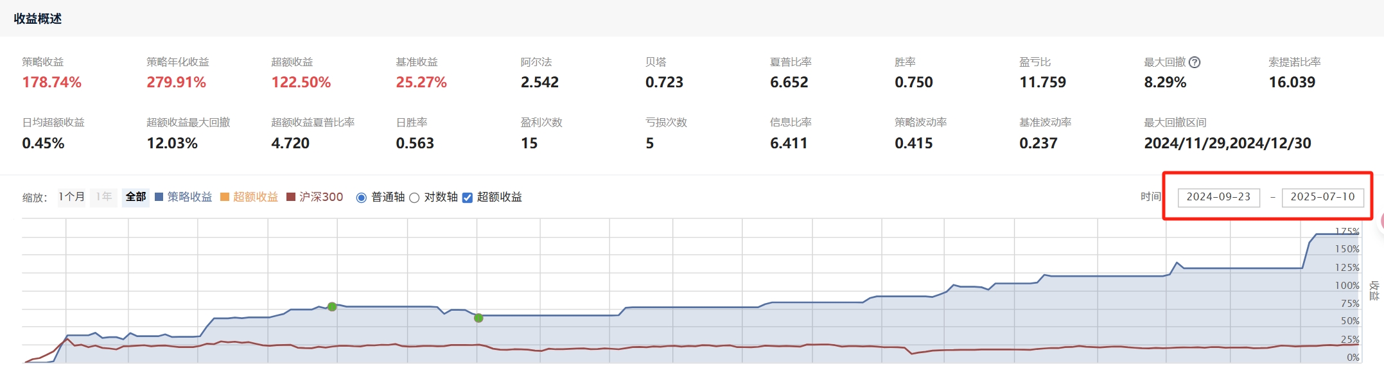This screenshot has width=1384, height=382.
Task: Choose the 对数轴 radio option
Action: tap(414, 198)
